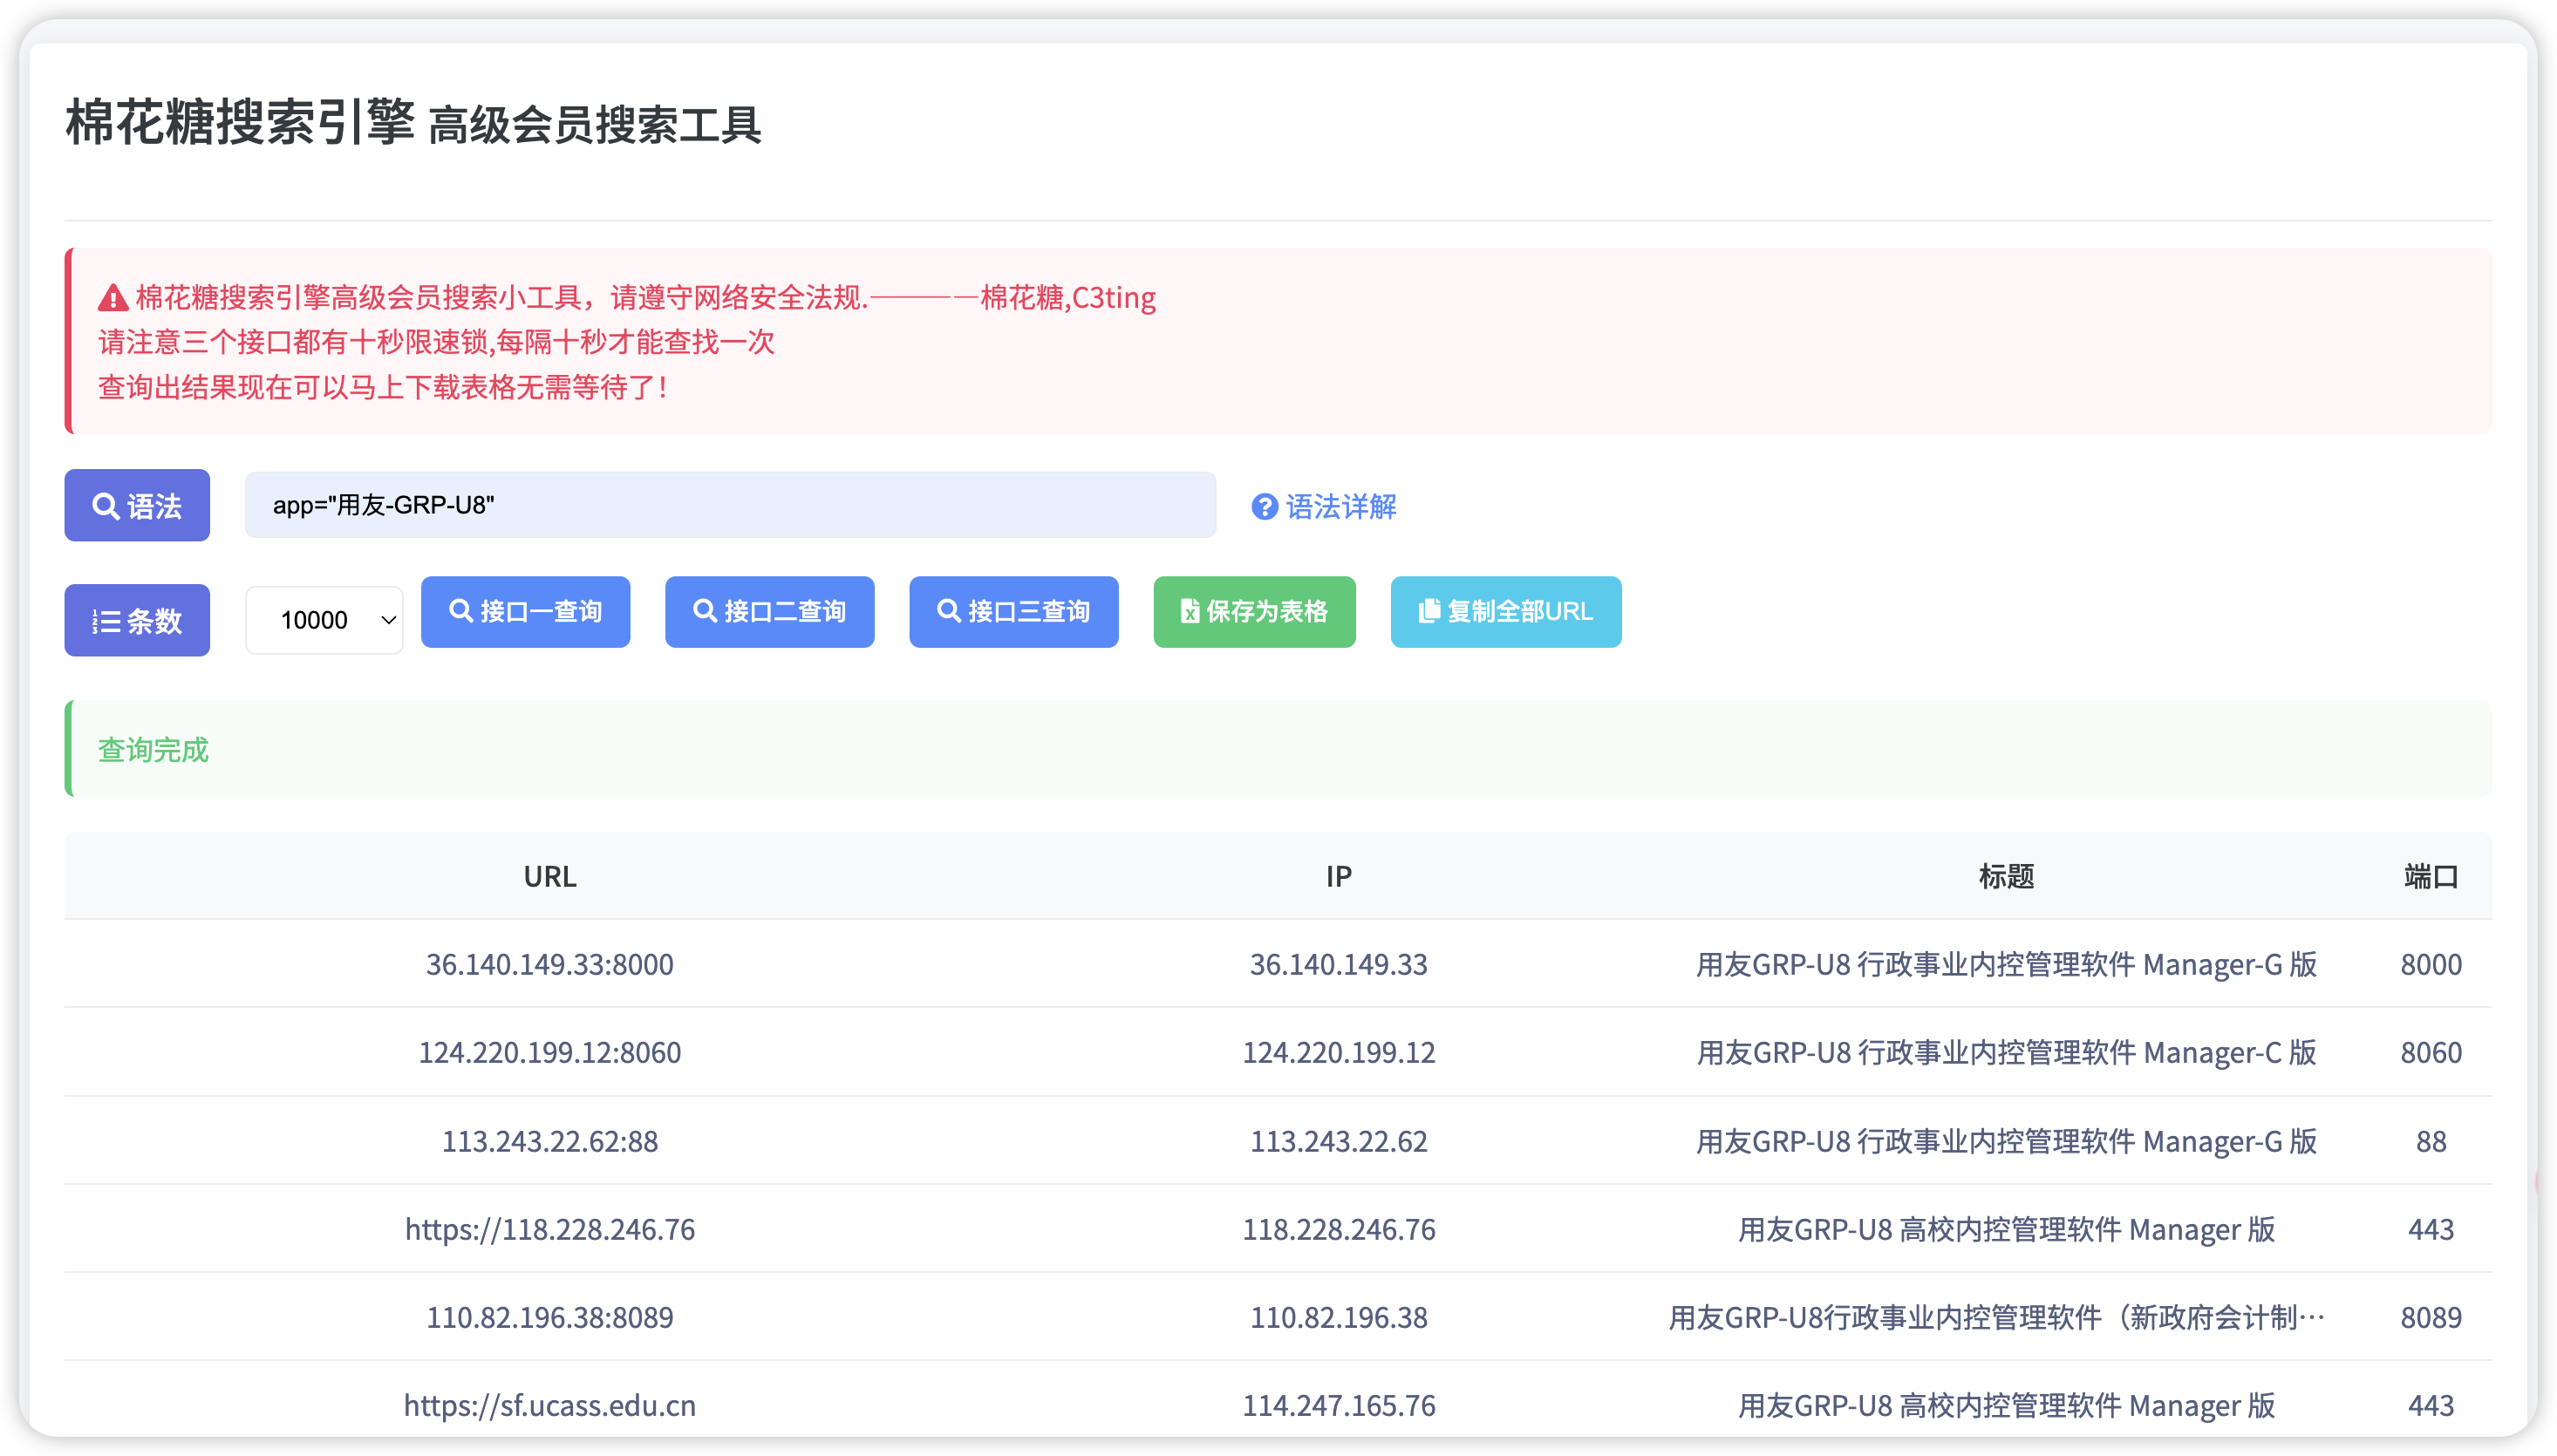This screenshot has height=1456, width=2557.
Task: Click the 条数 list button
Action: [x=137, y=620]
